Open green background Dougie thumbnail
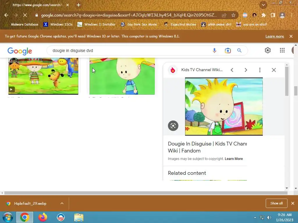Image resolution: width=298 pixels, height=223 pixels. pos(122,76)
